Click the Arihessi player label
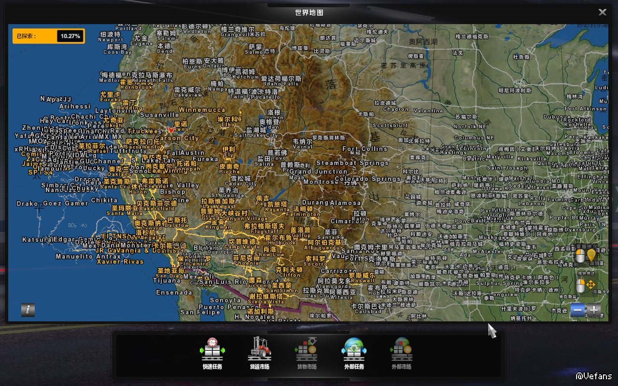 click(x=75, y=106)
